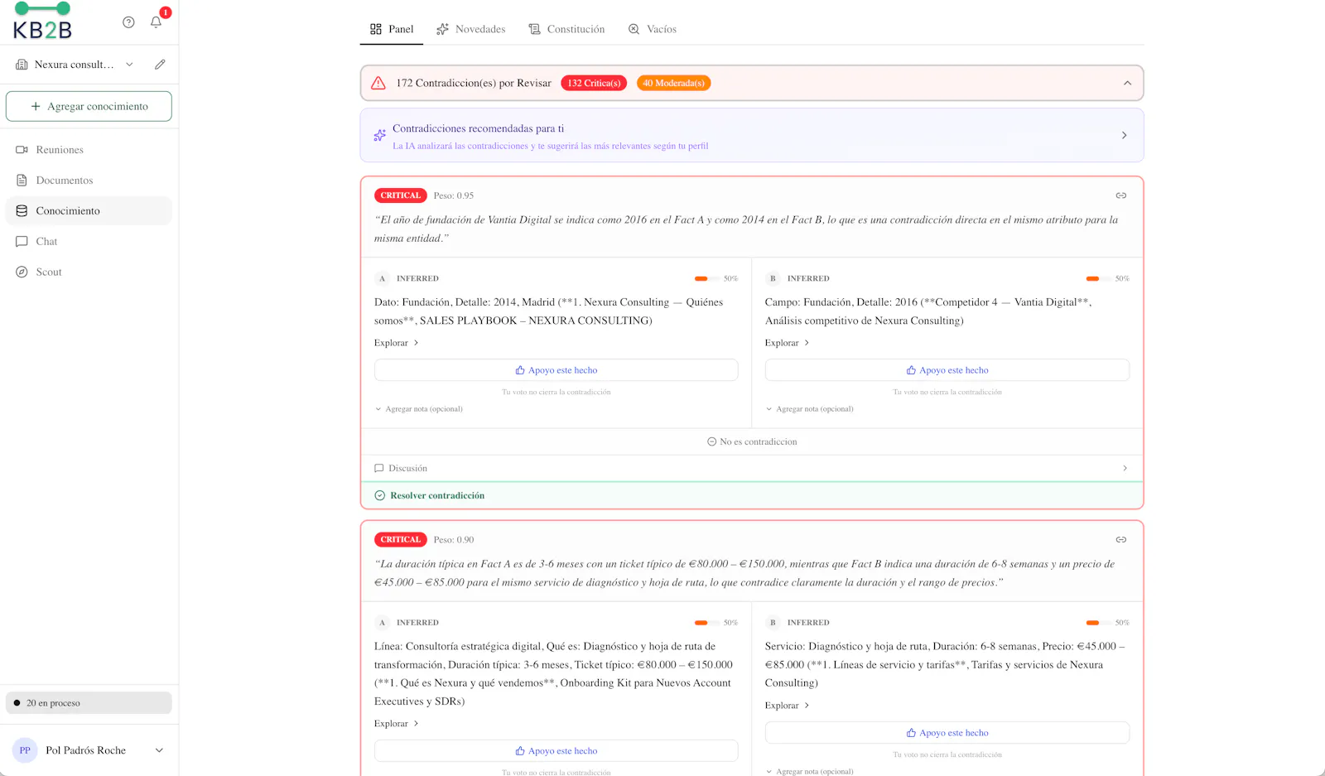This screenshot has height=776, width=1325.
Task: Switch to the Vacíos tab
Action: click(652, 29)
